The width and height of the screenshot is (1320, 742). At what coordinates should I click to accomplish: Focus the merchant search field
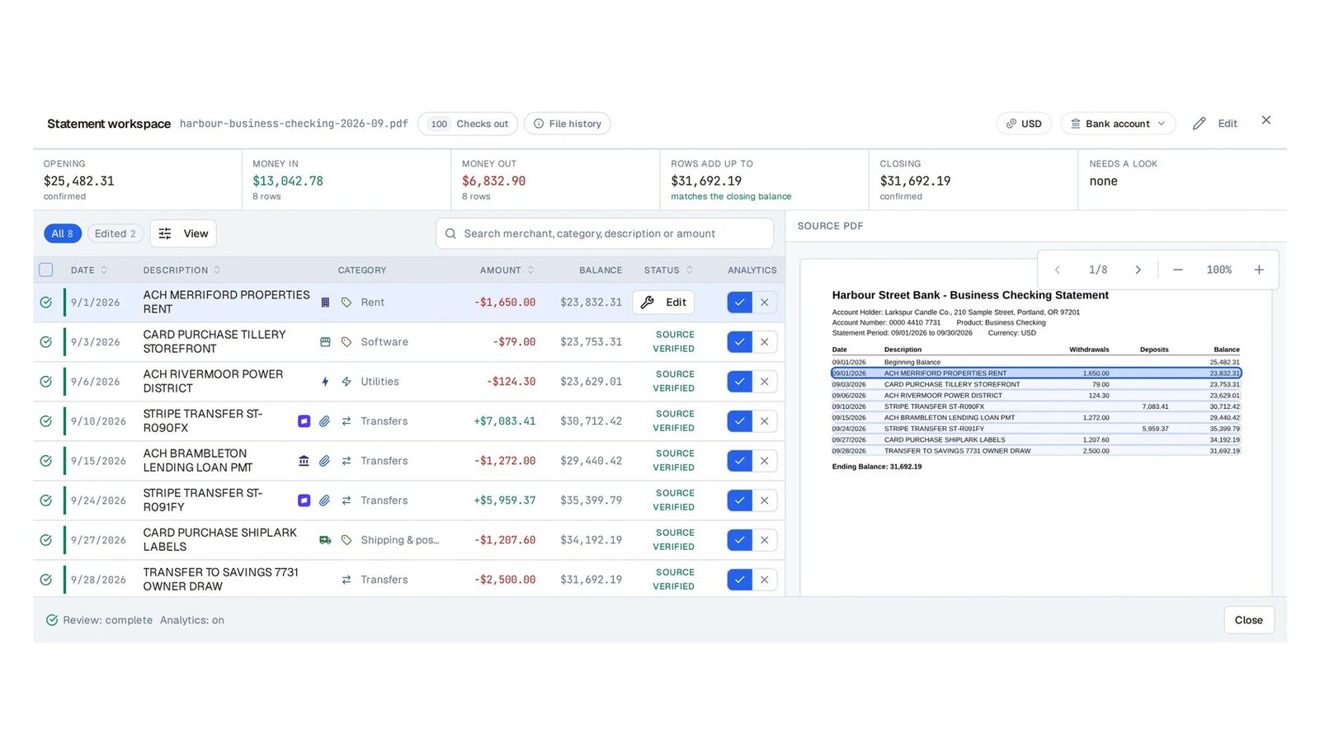point(605,233)
